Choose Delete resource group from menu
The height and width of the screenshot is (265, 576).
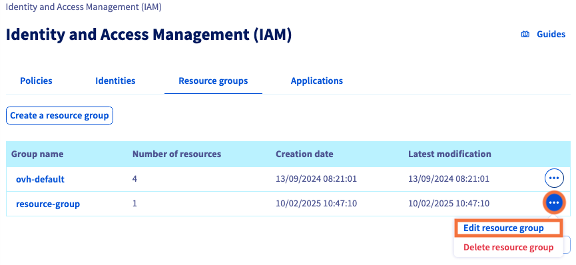point(508,248)
